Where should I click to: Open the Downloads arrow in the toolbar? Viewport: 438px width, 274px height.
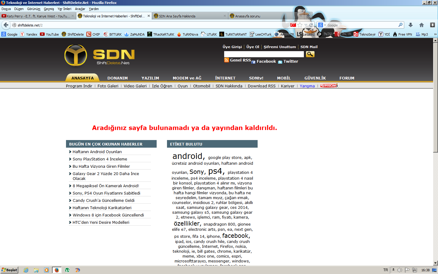410,25
